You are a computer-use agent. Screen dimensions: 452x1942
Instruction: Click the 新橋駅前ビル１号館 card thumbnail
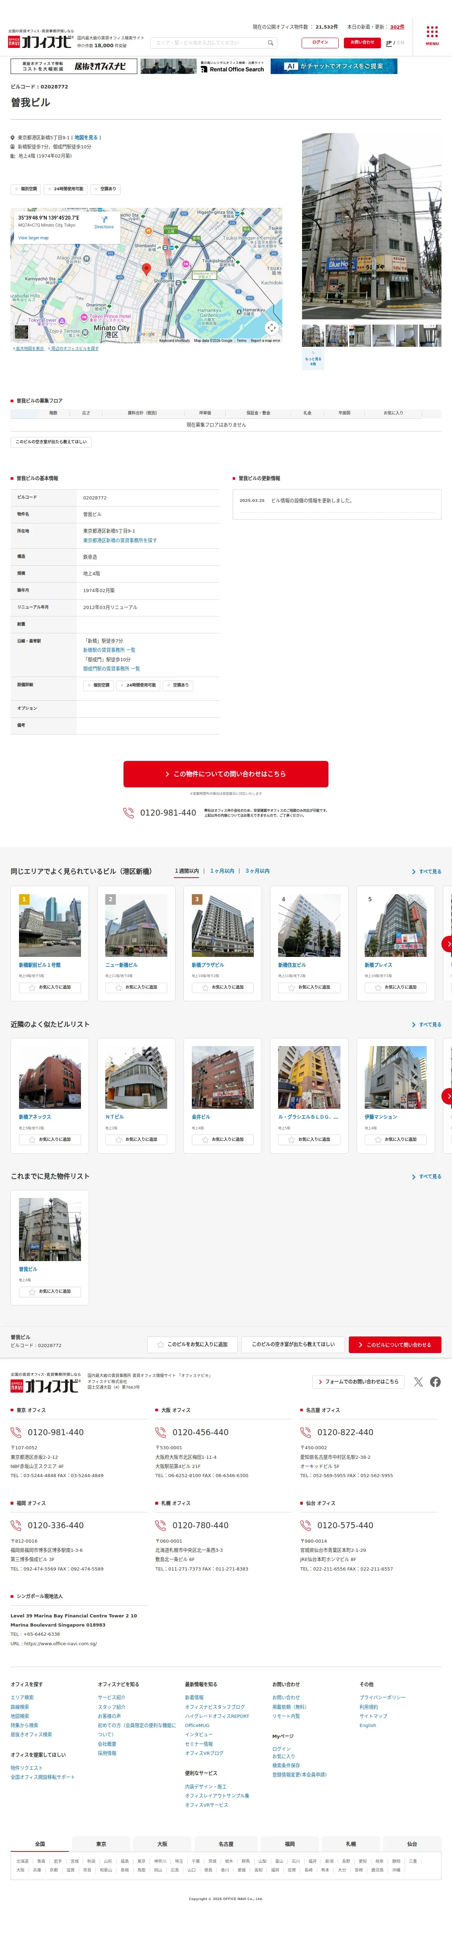pyautogui.click(x=50, y=925)
